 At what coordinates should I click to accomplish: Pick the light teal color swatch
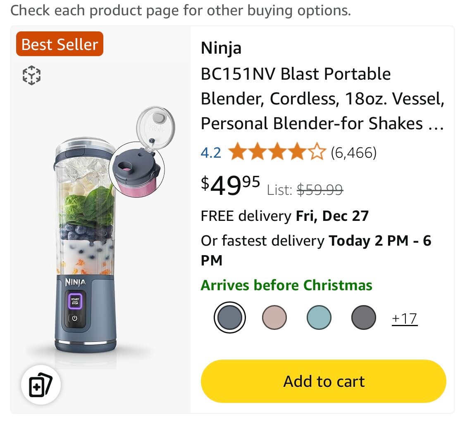[319, 317]
